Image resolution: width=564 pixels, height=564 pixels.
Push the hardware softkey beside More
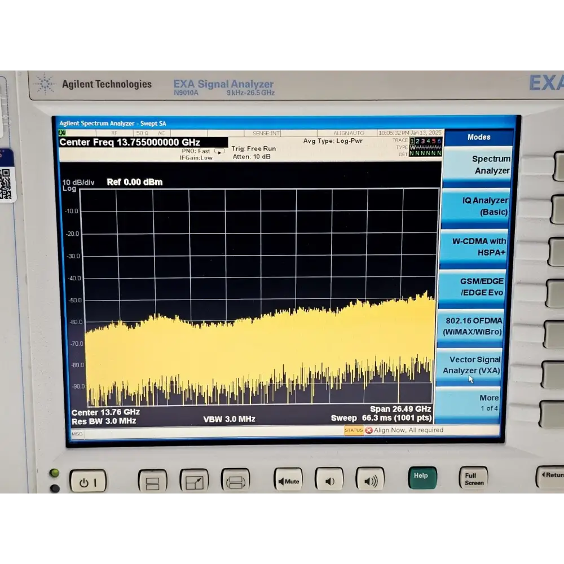(x=552, y=415)
